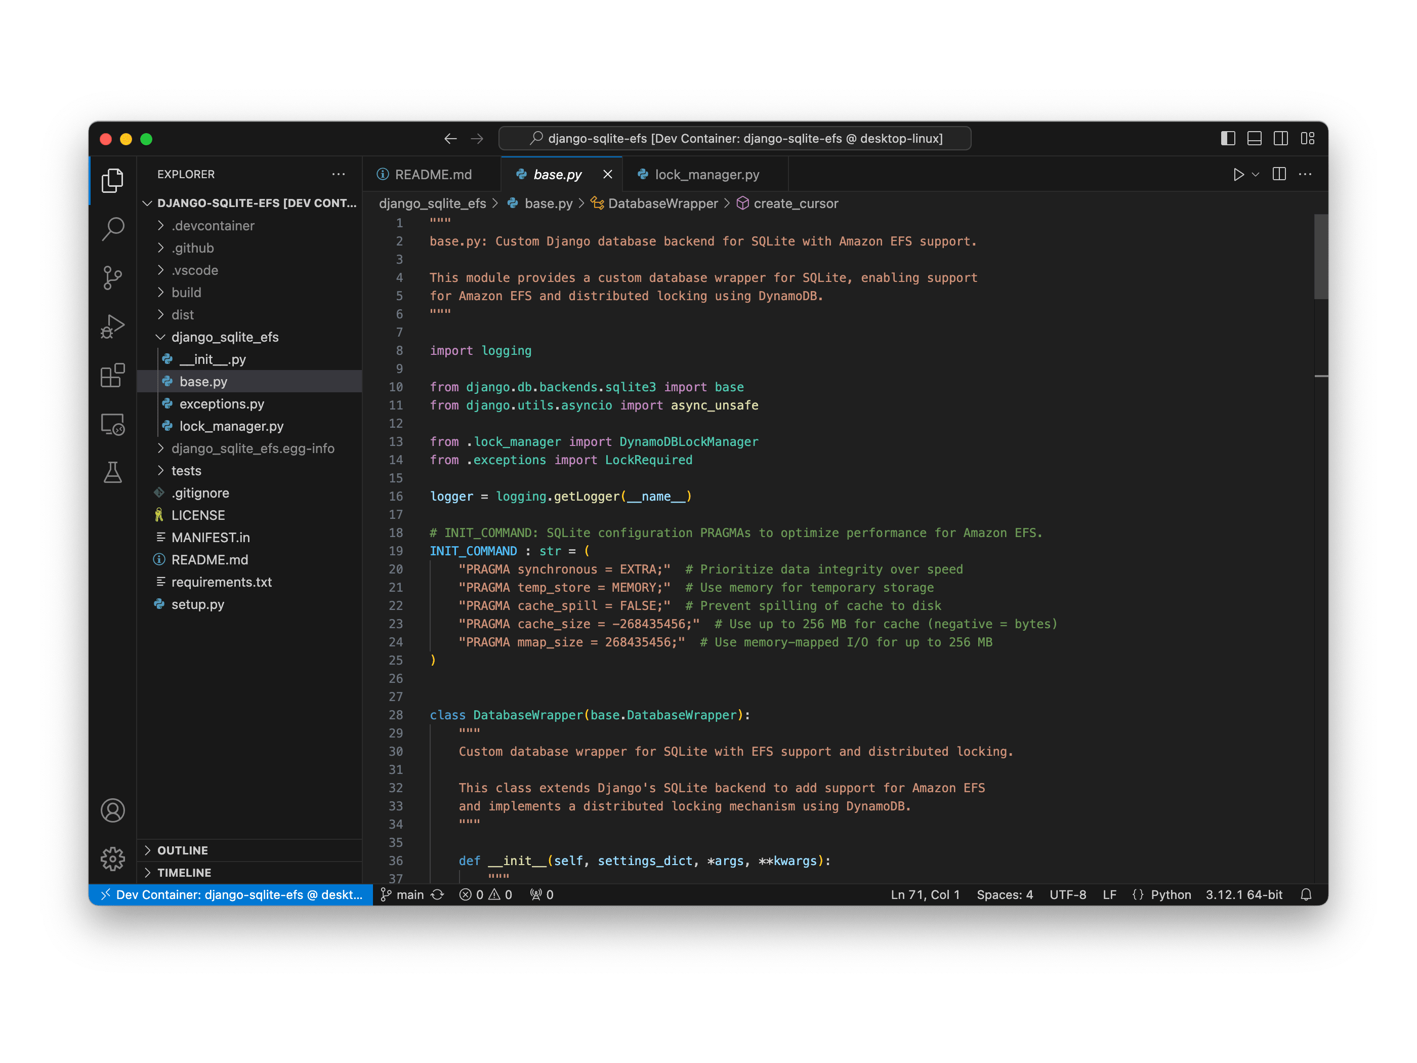Open the Extensions view
This screenshot has height=1063, width=1417.
tap(113, 375)
